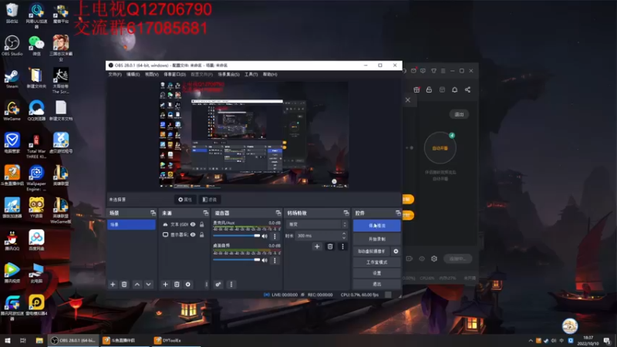Click the share icon in companion app

click(x=467, y=89)
